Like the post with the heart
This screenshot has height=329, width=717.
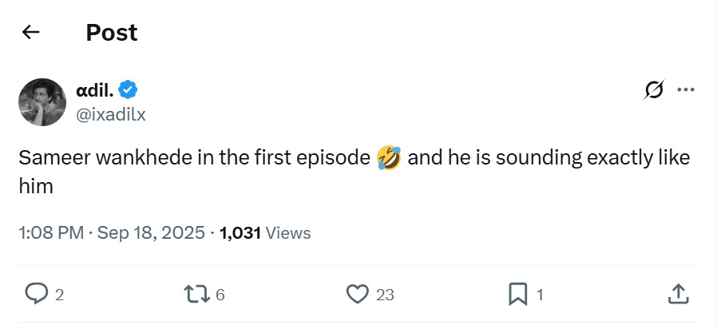pos(358,295)
